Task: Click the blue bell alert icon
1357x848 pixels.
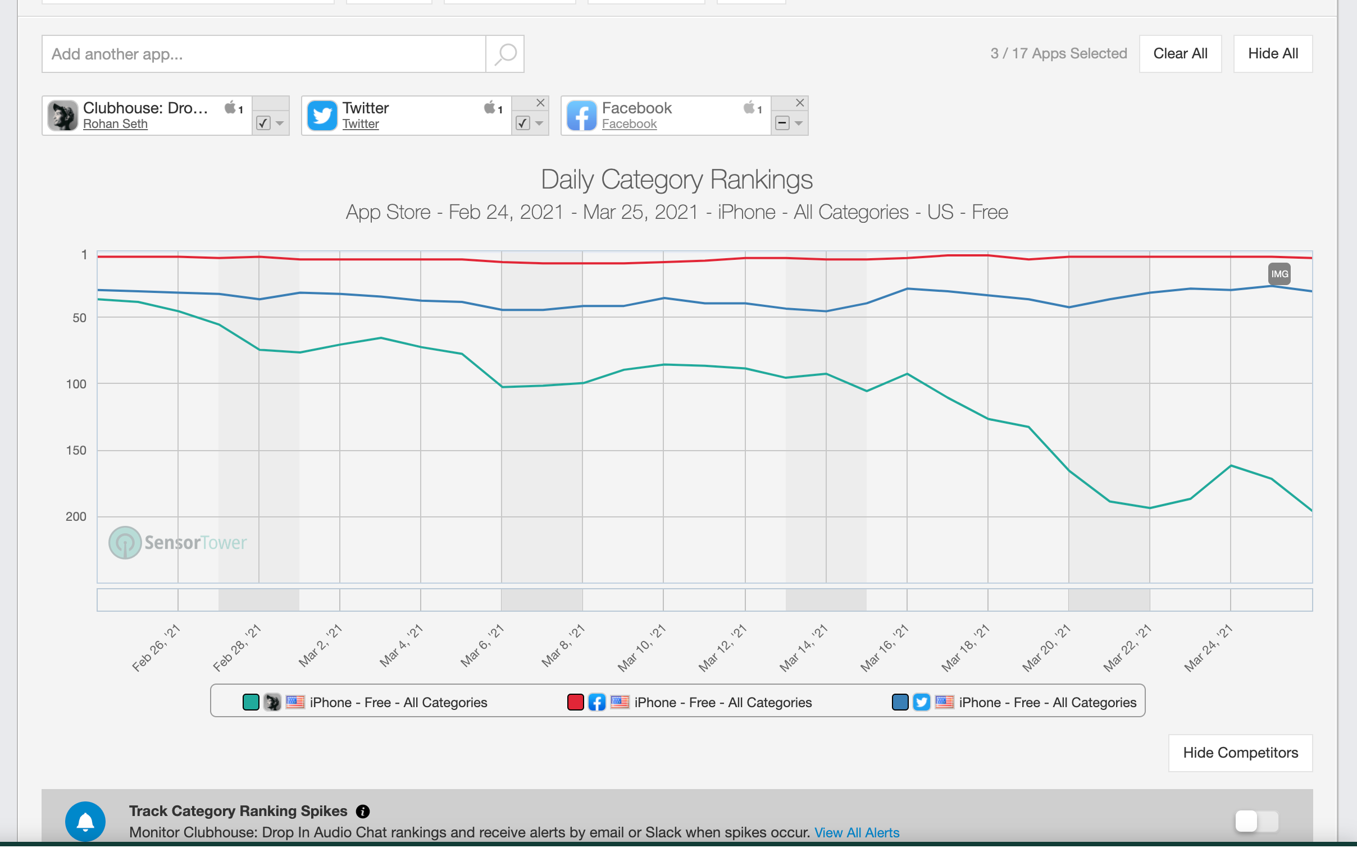Action: pos(85,821)
